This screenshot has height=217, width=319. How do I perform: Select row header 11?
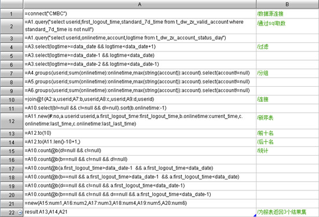pos(12,108)
